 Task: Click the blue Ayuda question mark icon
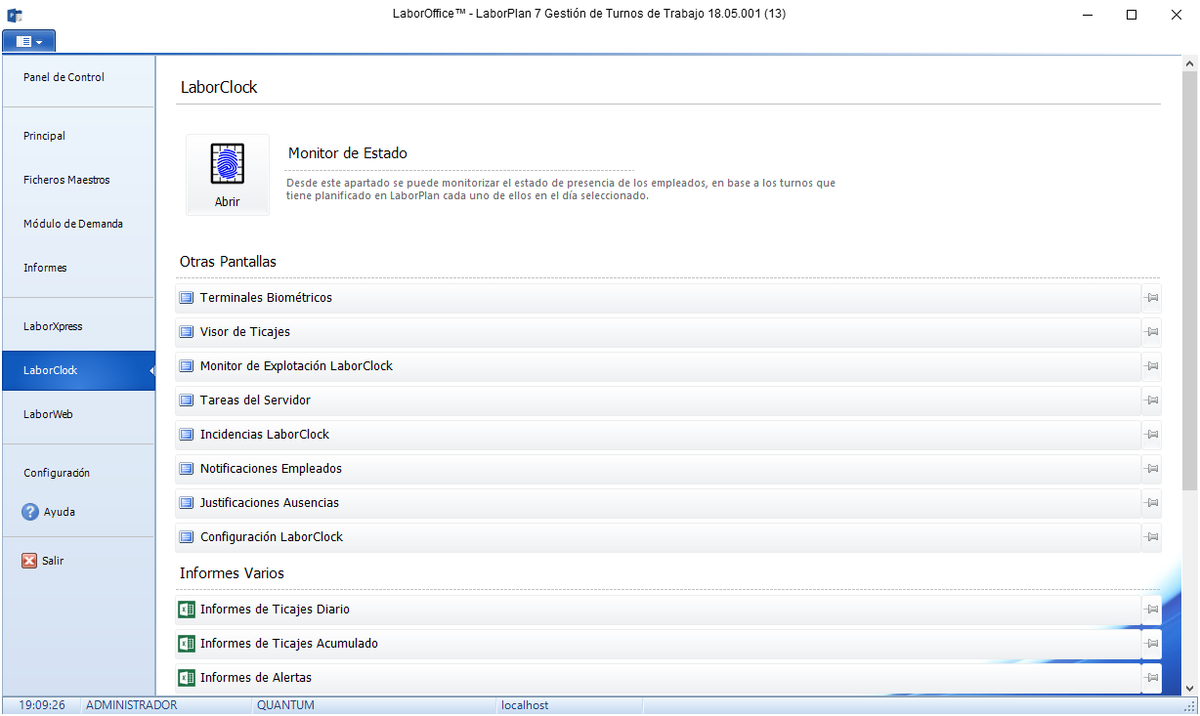click(30, 512)
